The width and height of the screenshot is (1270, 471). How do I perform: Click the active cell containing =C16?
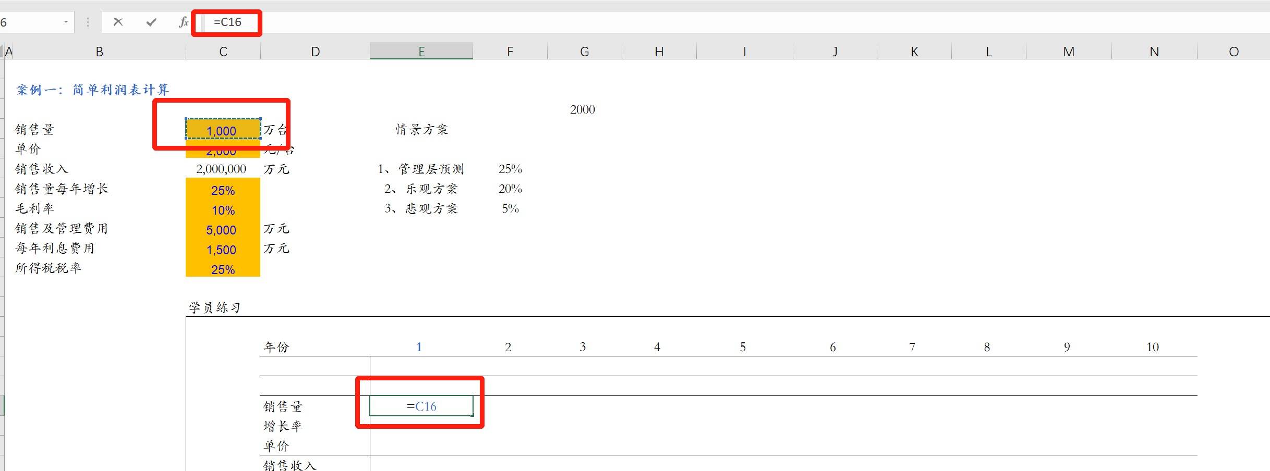point(421,406)
